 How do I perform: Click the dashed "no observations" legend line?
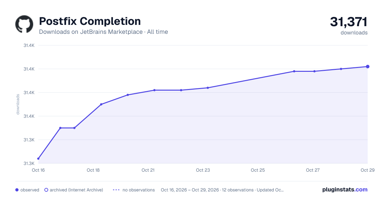(x=116, y=190)
